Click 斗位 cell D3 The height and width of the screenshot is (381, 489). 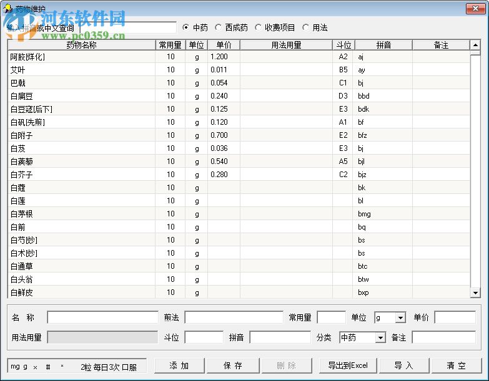click(343, 96)
